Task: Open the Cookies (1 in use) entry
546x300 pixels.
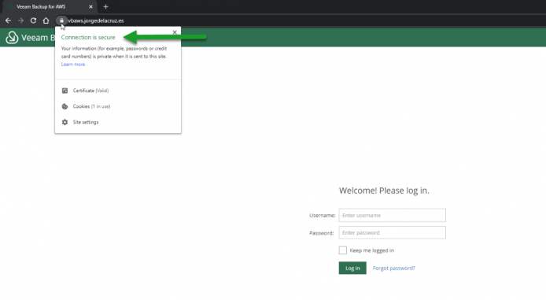Action: click(x=91, y=106)
